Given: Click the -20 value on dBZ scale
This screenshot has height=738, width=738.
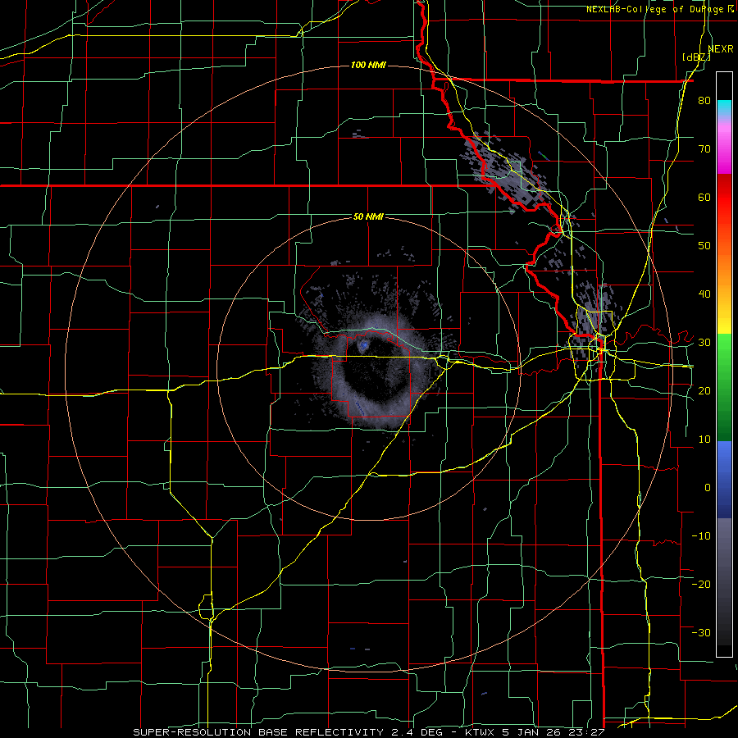Looking at the screenshot, I should [701, 584].
